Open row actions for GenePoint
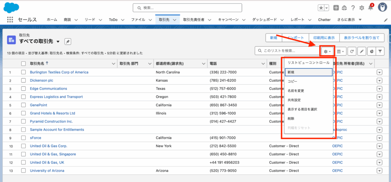391x182 pixels. 380,105
